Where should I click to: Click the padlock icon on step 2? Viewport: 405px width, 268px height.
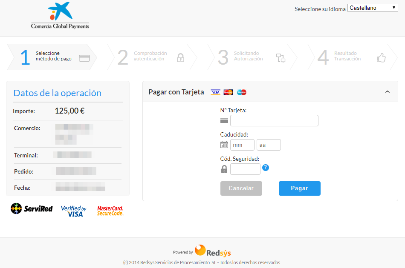(x=181, y=57)
